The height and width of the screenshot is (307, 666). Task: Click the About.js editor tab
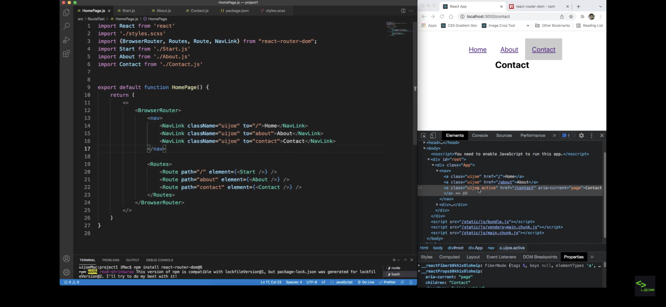pos(163,10)
